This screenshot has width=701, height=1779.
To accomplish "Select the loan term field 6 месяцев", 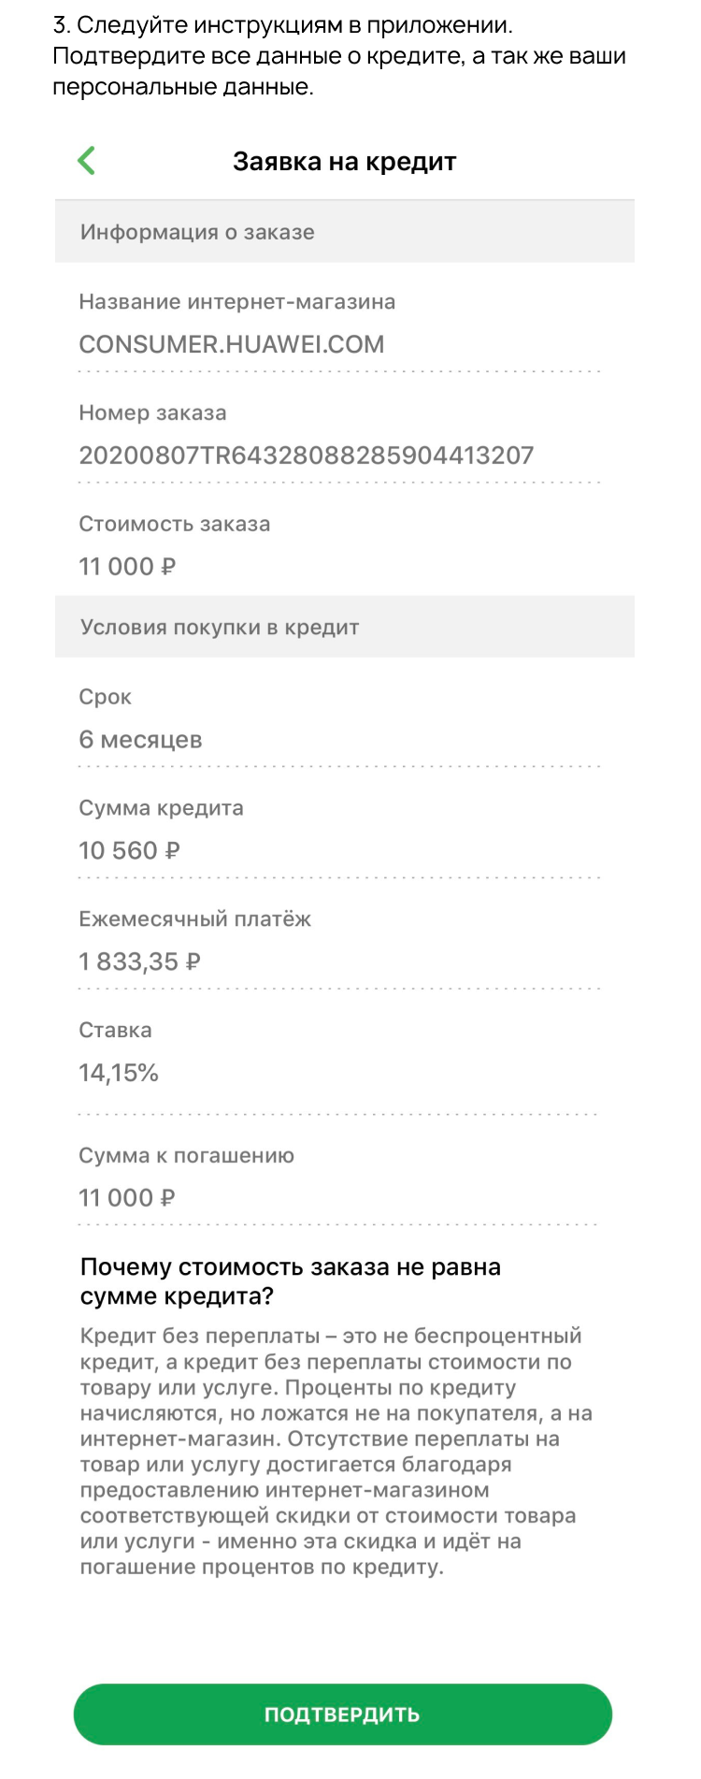I will [140, 740].
